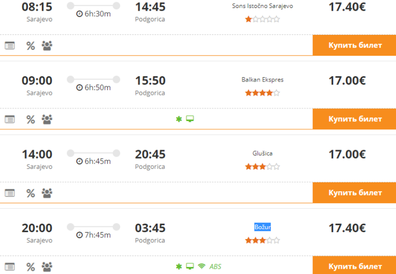Image resolution: width=396 pixels, height=274 pixels.
Task: Click the ABS label on Božur row
Action: 215,266
